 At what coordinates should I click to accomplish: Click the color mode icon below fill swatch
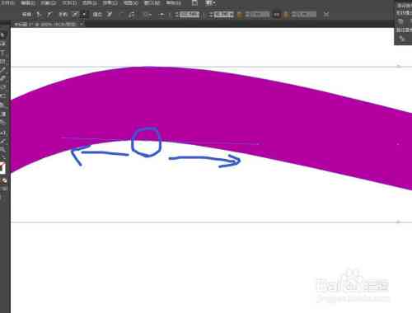click(x=3, y=181)
